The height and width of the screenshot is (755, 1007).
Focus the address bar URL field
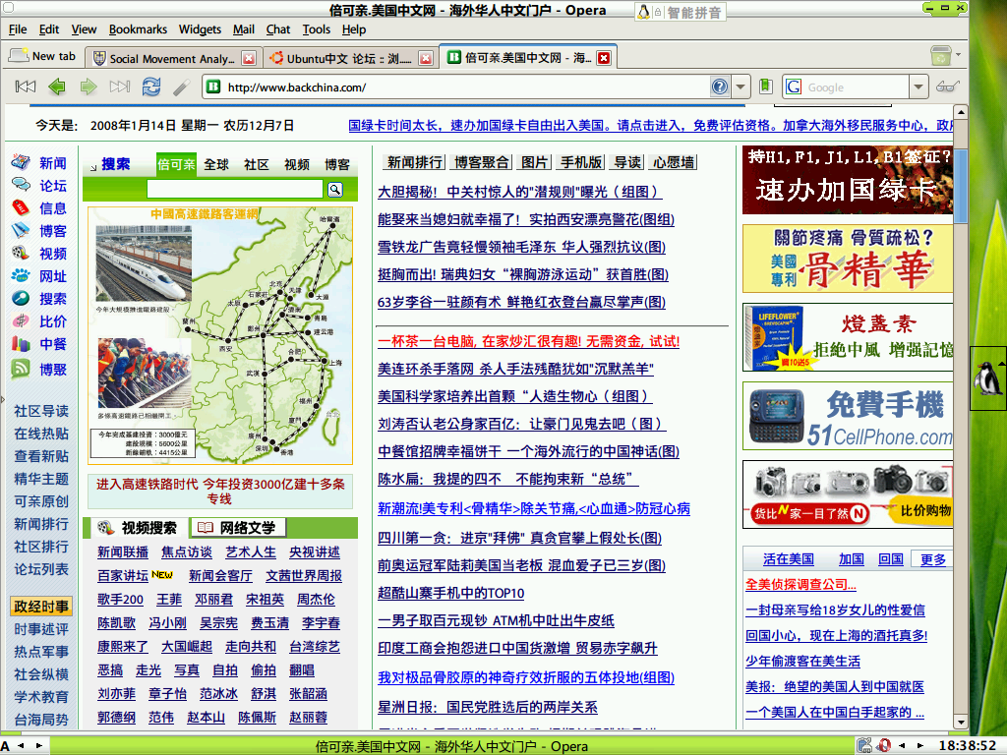pos(466,87)
